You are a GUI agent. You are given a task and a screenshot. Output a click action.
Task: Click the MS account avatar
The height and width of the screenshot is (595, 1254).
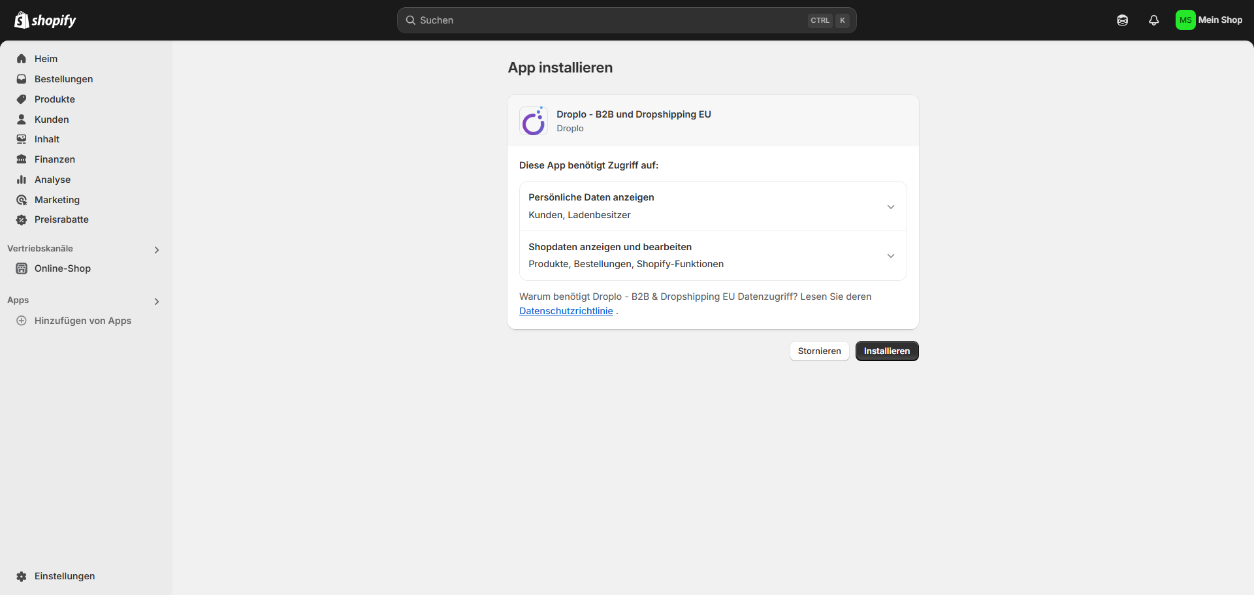tap(1185, 20)
